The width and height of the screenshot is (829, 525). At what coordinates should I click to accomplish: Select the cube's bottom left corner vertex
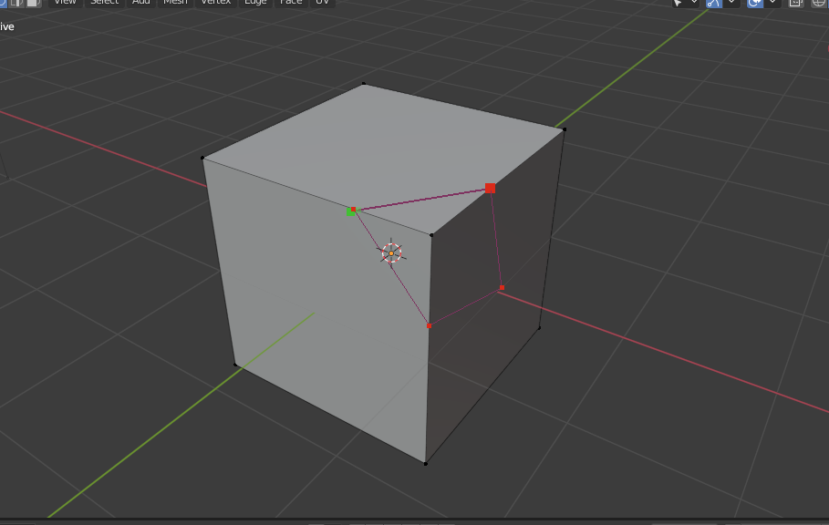coord(235,364)
